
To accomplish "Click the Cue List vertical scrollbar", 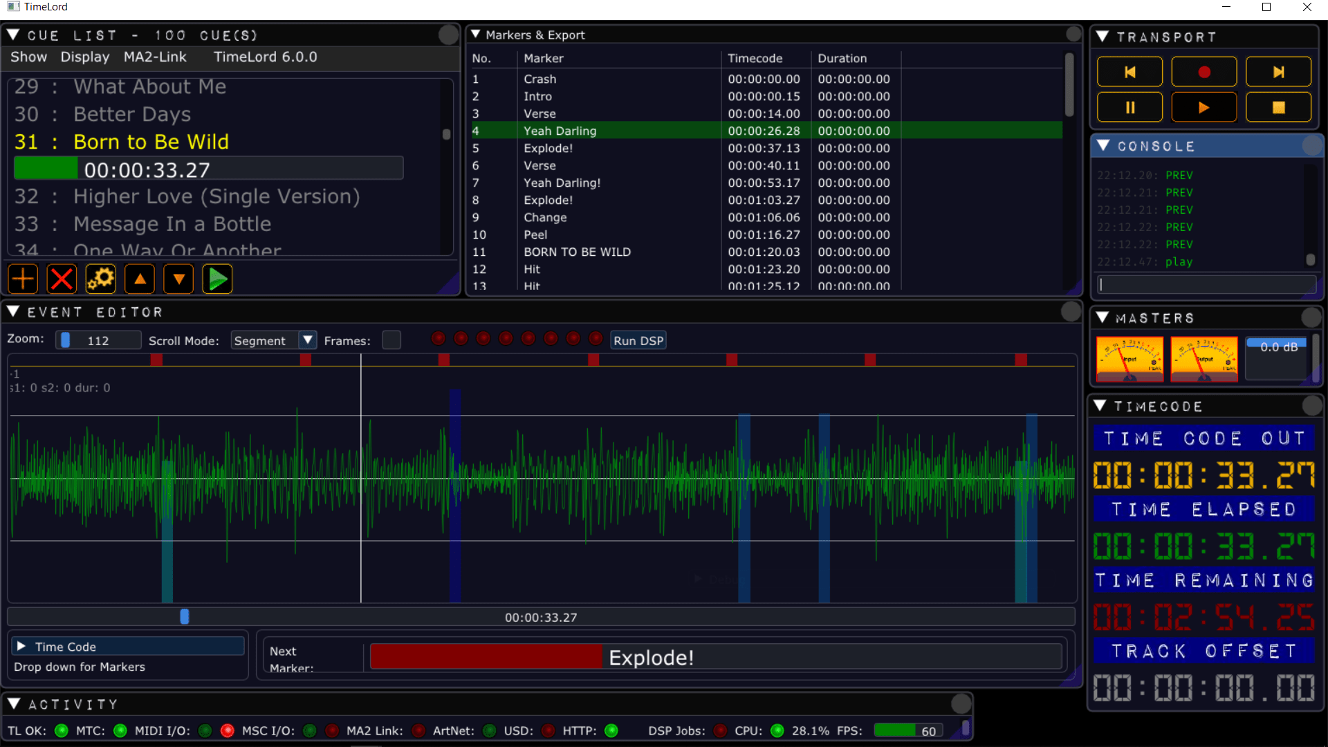I will pyautogui.click(x=447, y=133).
